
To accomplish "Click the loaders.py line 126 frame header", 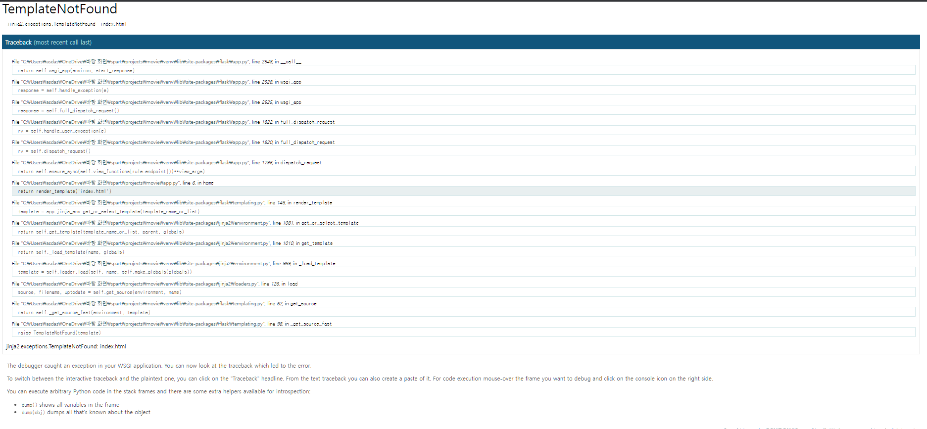I will (x=154, y=284).
